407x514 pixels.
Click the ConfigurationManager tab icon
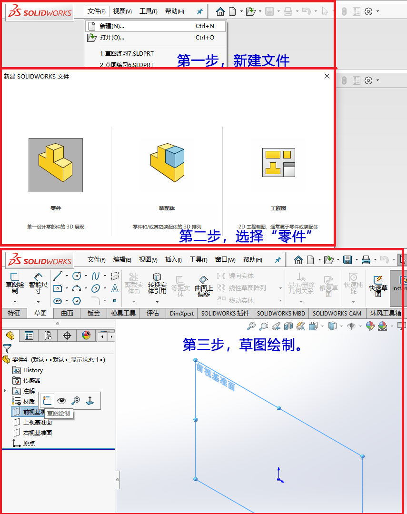pos(48,336)
